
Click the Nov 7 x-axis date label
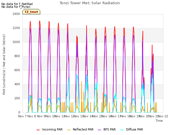pyautogui.click(x=22, y=116)
